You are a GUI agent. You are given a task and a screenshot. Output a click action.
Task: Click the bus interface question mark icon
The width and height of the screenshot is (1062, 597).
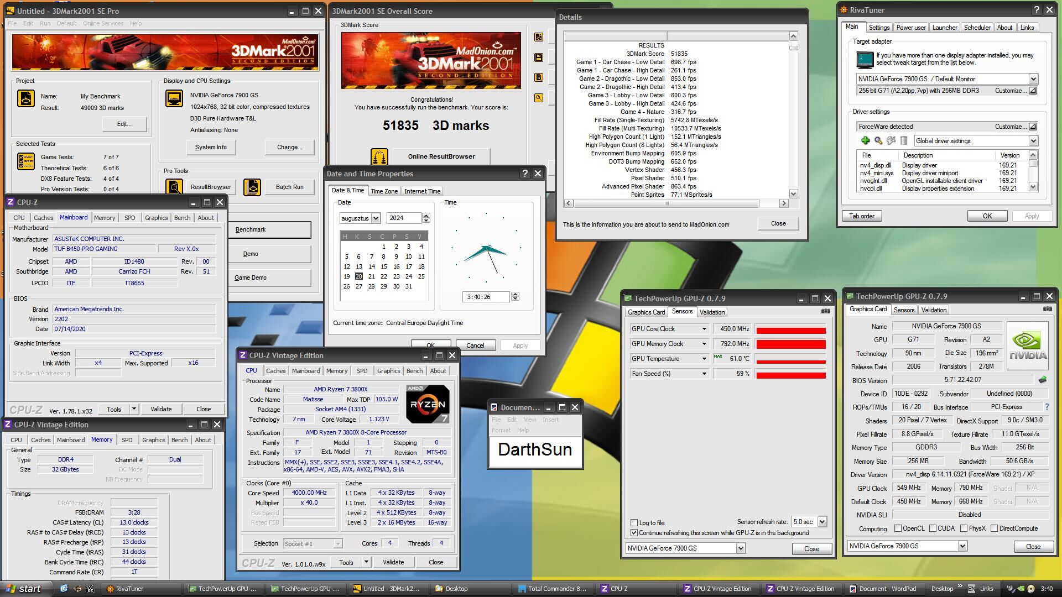coord(1047,407)
